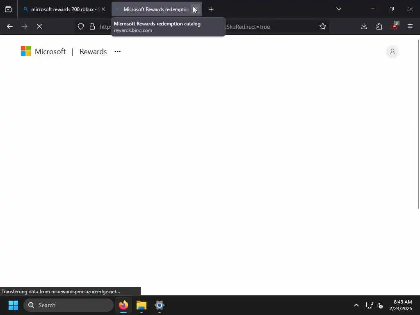
Task: Expand the list all tabs chevron
Action: (338, 9)
